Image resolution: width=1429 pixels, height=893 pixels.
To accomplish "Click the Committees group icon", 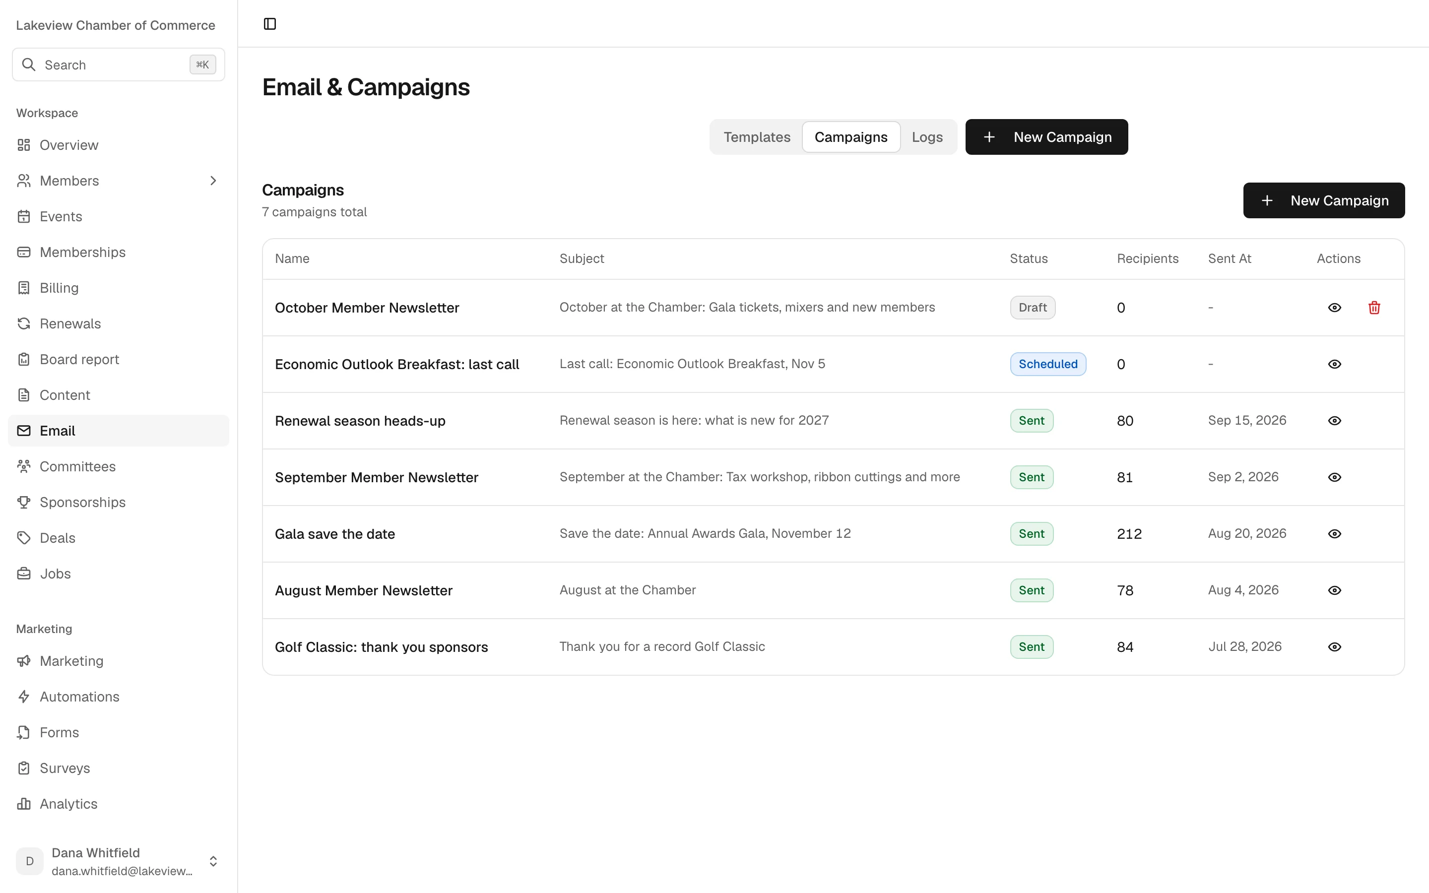I will tap(24, 466).
